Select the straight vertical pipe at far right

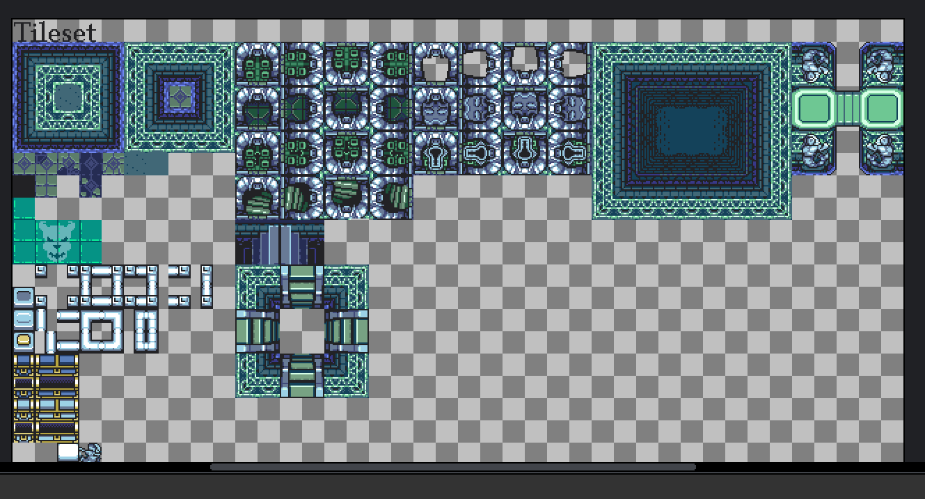(x=205, y=286)
